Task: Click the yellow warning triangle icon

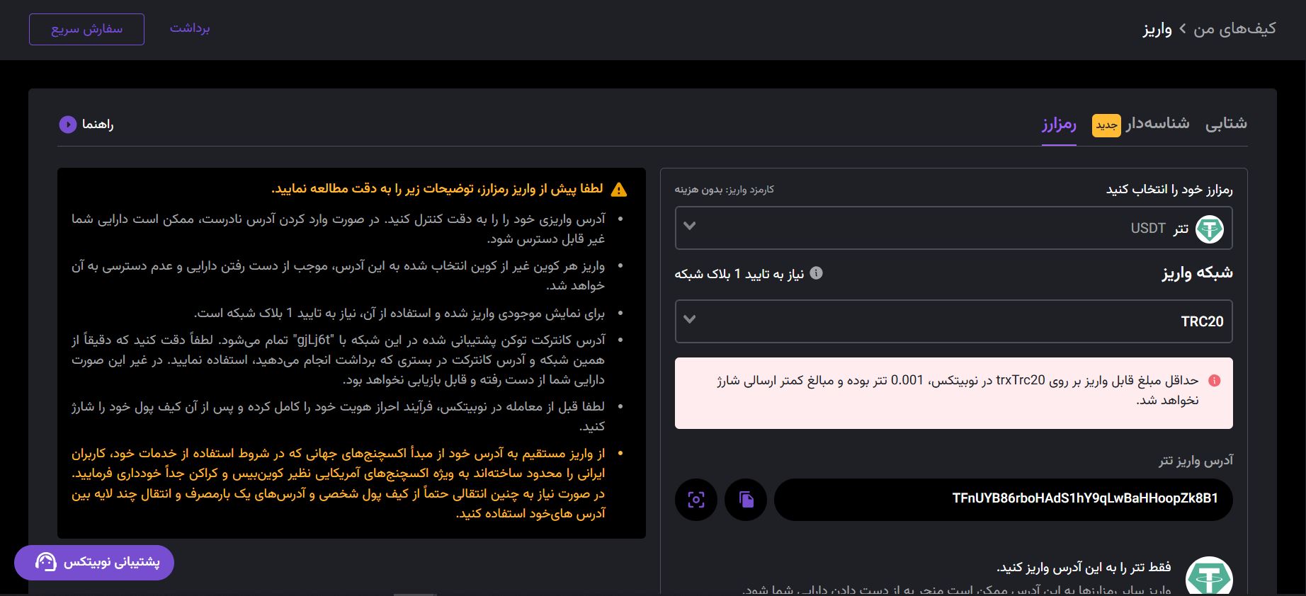Action: 619,190
